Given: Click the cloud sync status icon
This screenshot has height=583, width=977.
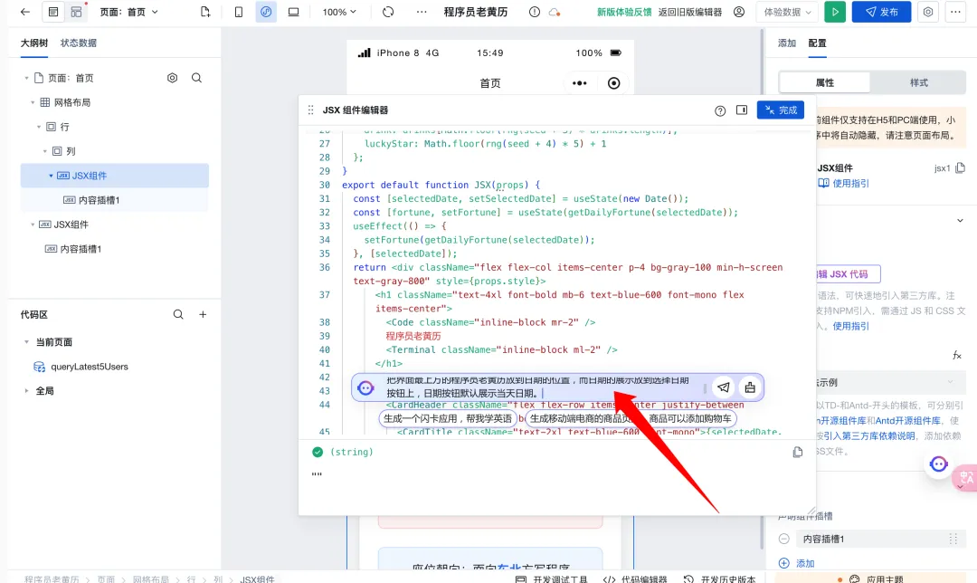Looking at the screenshot, I should [x=554, y=12].
